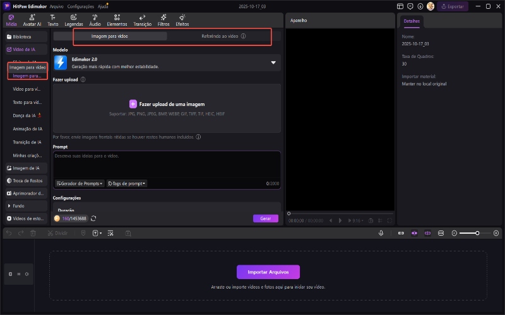
Task: Take a snapshot of the preview
Action: [x=371, y=220]
